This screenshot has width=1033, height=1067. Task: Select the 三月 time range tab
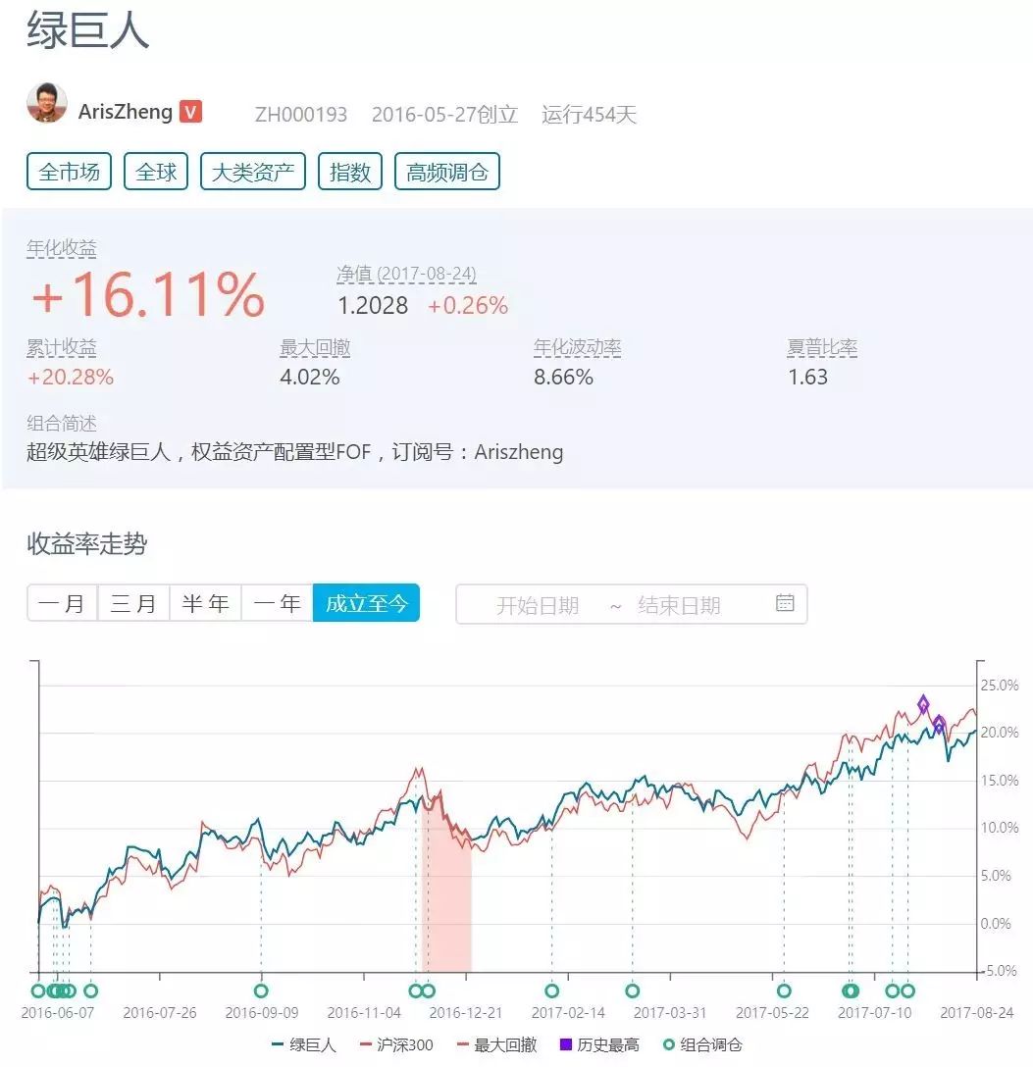tap(134, 603)
